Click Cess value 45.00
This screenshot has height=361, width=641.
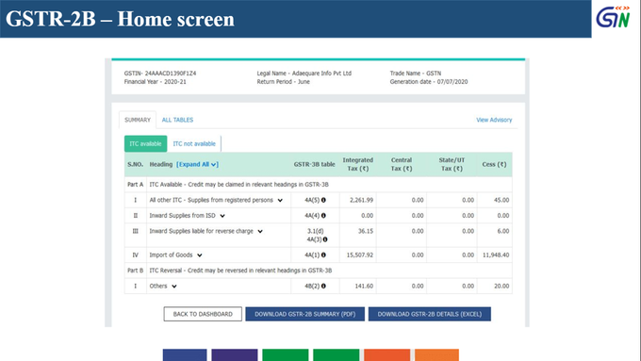coord(501,200)
